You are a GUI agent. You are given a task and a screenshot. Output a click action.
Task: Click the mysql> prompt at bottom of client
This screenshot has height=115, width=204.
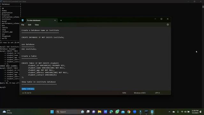3,87
